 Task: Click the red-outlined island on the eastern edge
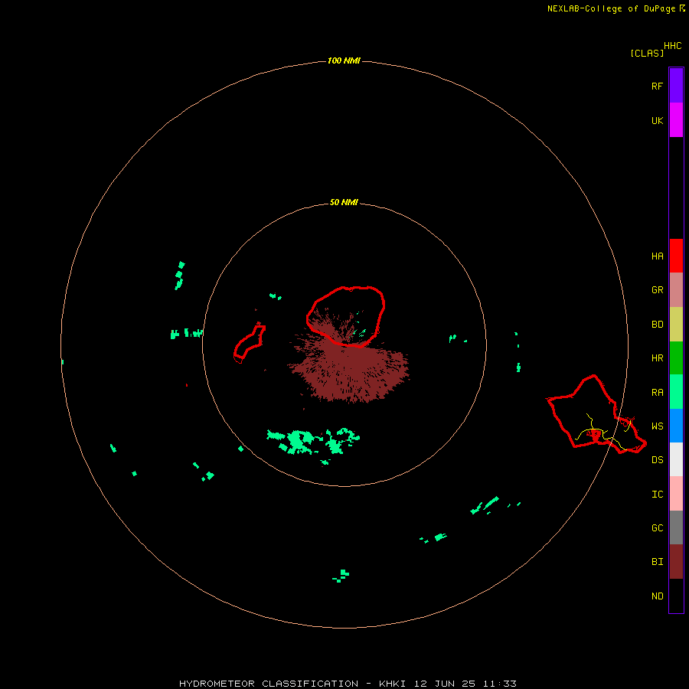click(x=596, y=414)
